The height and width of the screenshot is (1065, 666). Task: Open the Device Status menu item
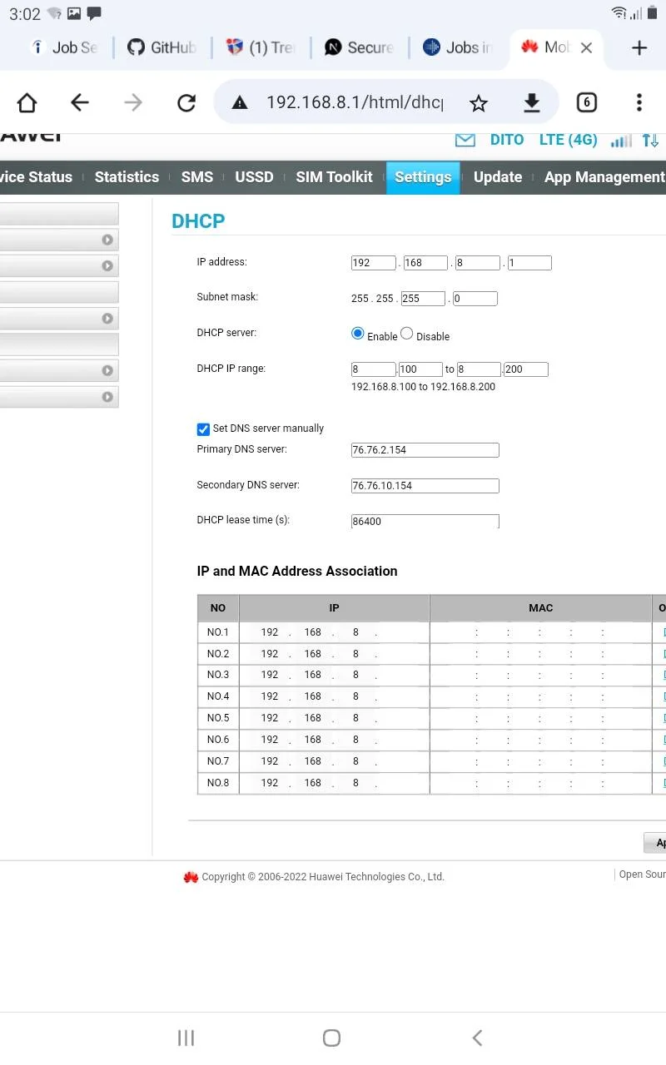[x=36, y=176]
